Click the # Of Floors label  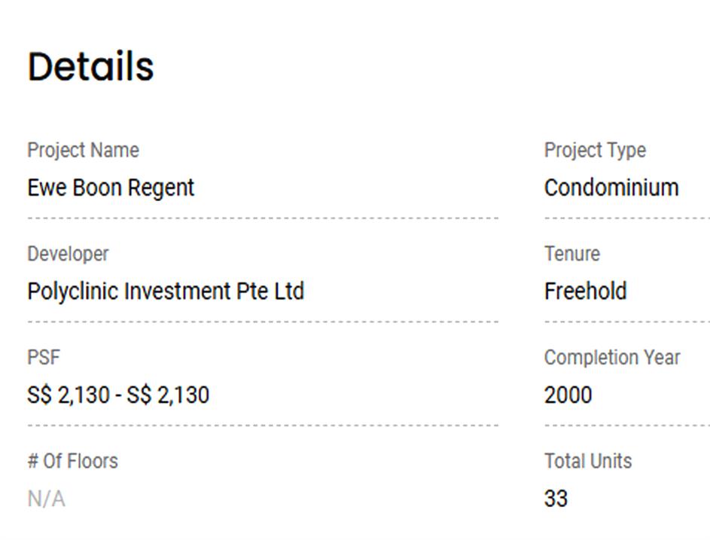(72, 461)
